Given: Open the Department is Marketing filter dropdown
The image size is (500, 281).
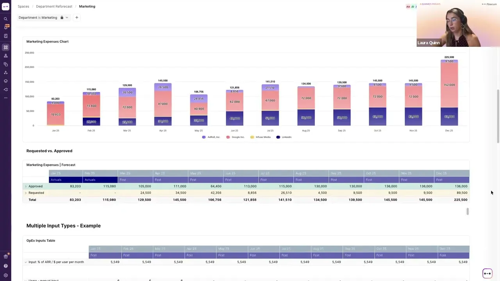Looking at the screenshot, I should click(x=67, y=18).
